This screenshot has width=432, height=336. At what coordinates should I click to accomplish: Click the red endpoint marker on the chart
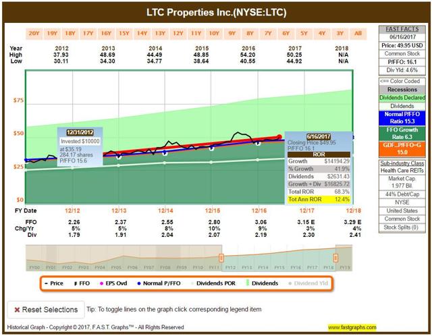[279, 137]
